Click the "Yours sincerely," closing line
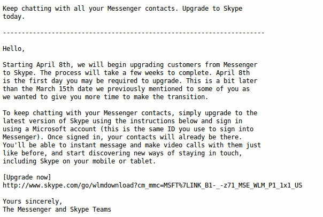This screenshot has height=217, width=323. pos(33,201)
